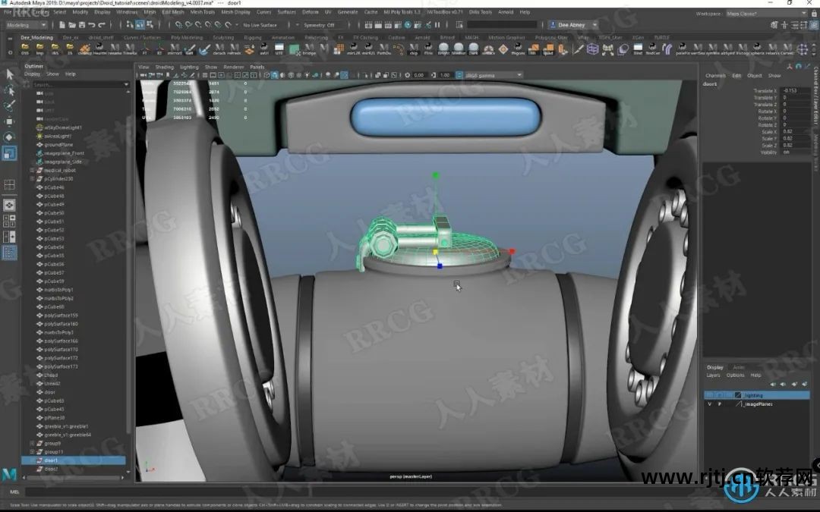Click the Bright sphere shelf icon
This screenshot has height=512, width=820.
(446, 49)
